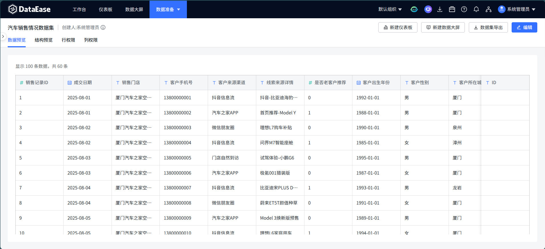Click the 编辑 button

click(x=524, y=27)
